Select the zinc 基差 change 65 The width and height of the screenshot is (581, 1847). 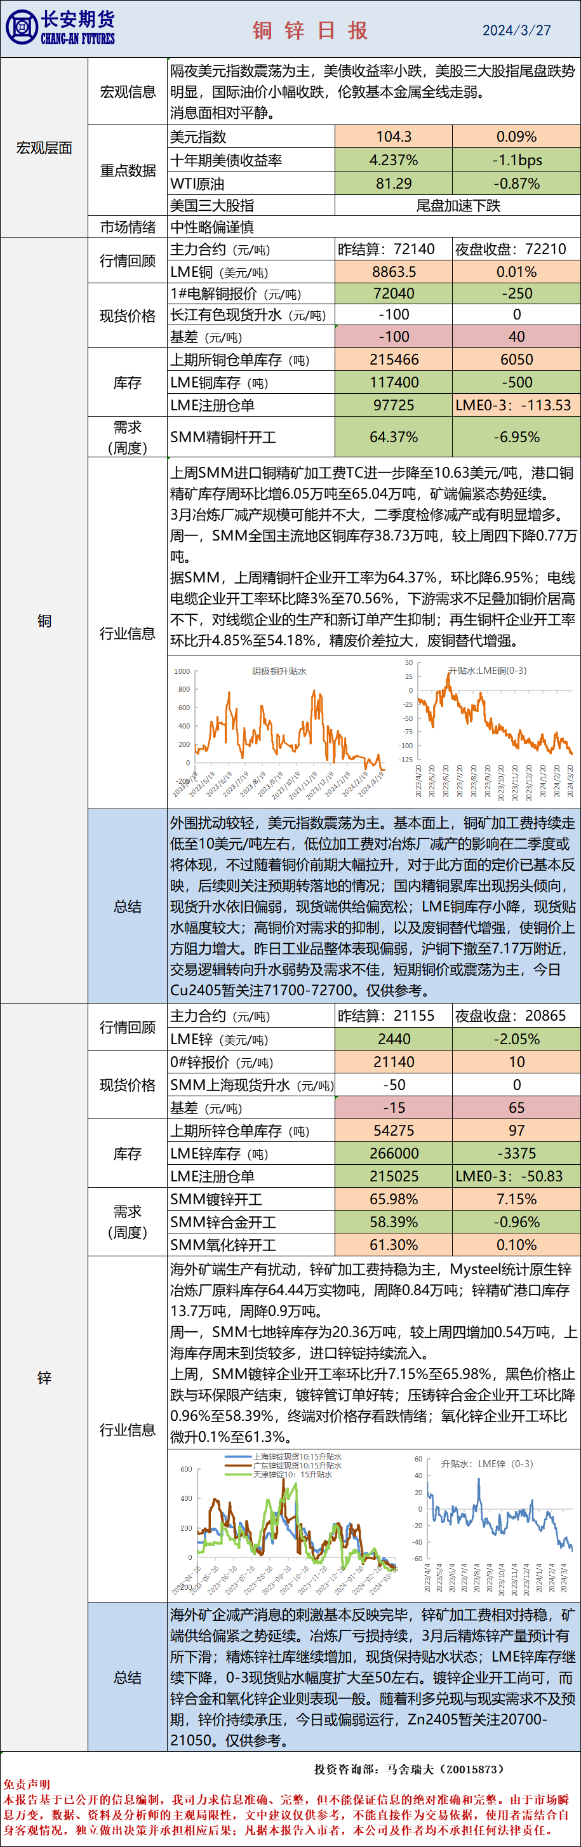(516, 1108)
